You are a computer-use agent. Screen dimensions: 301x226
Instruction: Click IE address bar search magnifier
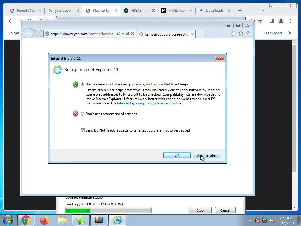coord(118,34)
